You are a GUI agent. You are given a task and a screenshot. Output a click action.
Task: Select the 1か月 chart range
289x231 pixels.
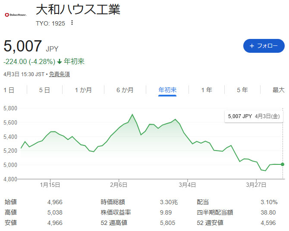coord(83,90)
